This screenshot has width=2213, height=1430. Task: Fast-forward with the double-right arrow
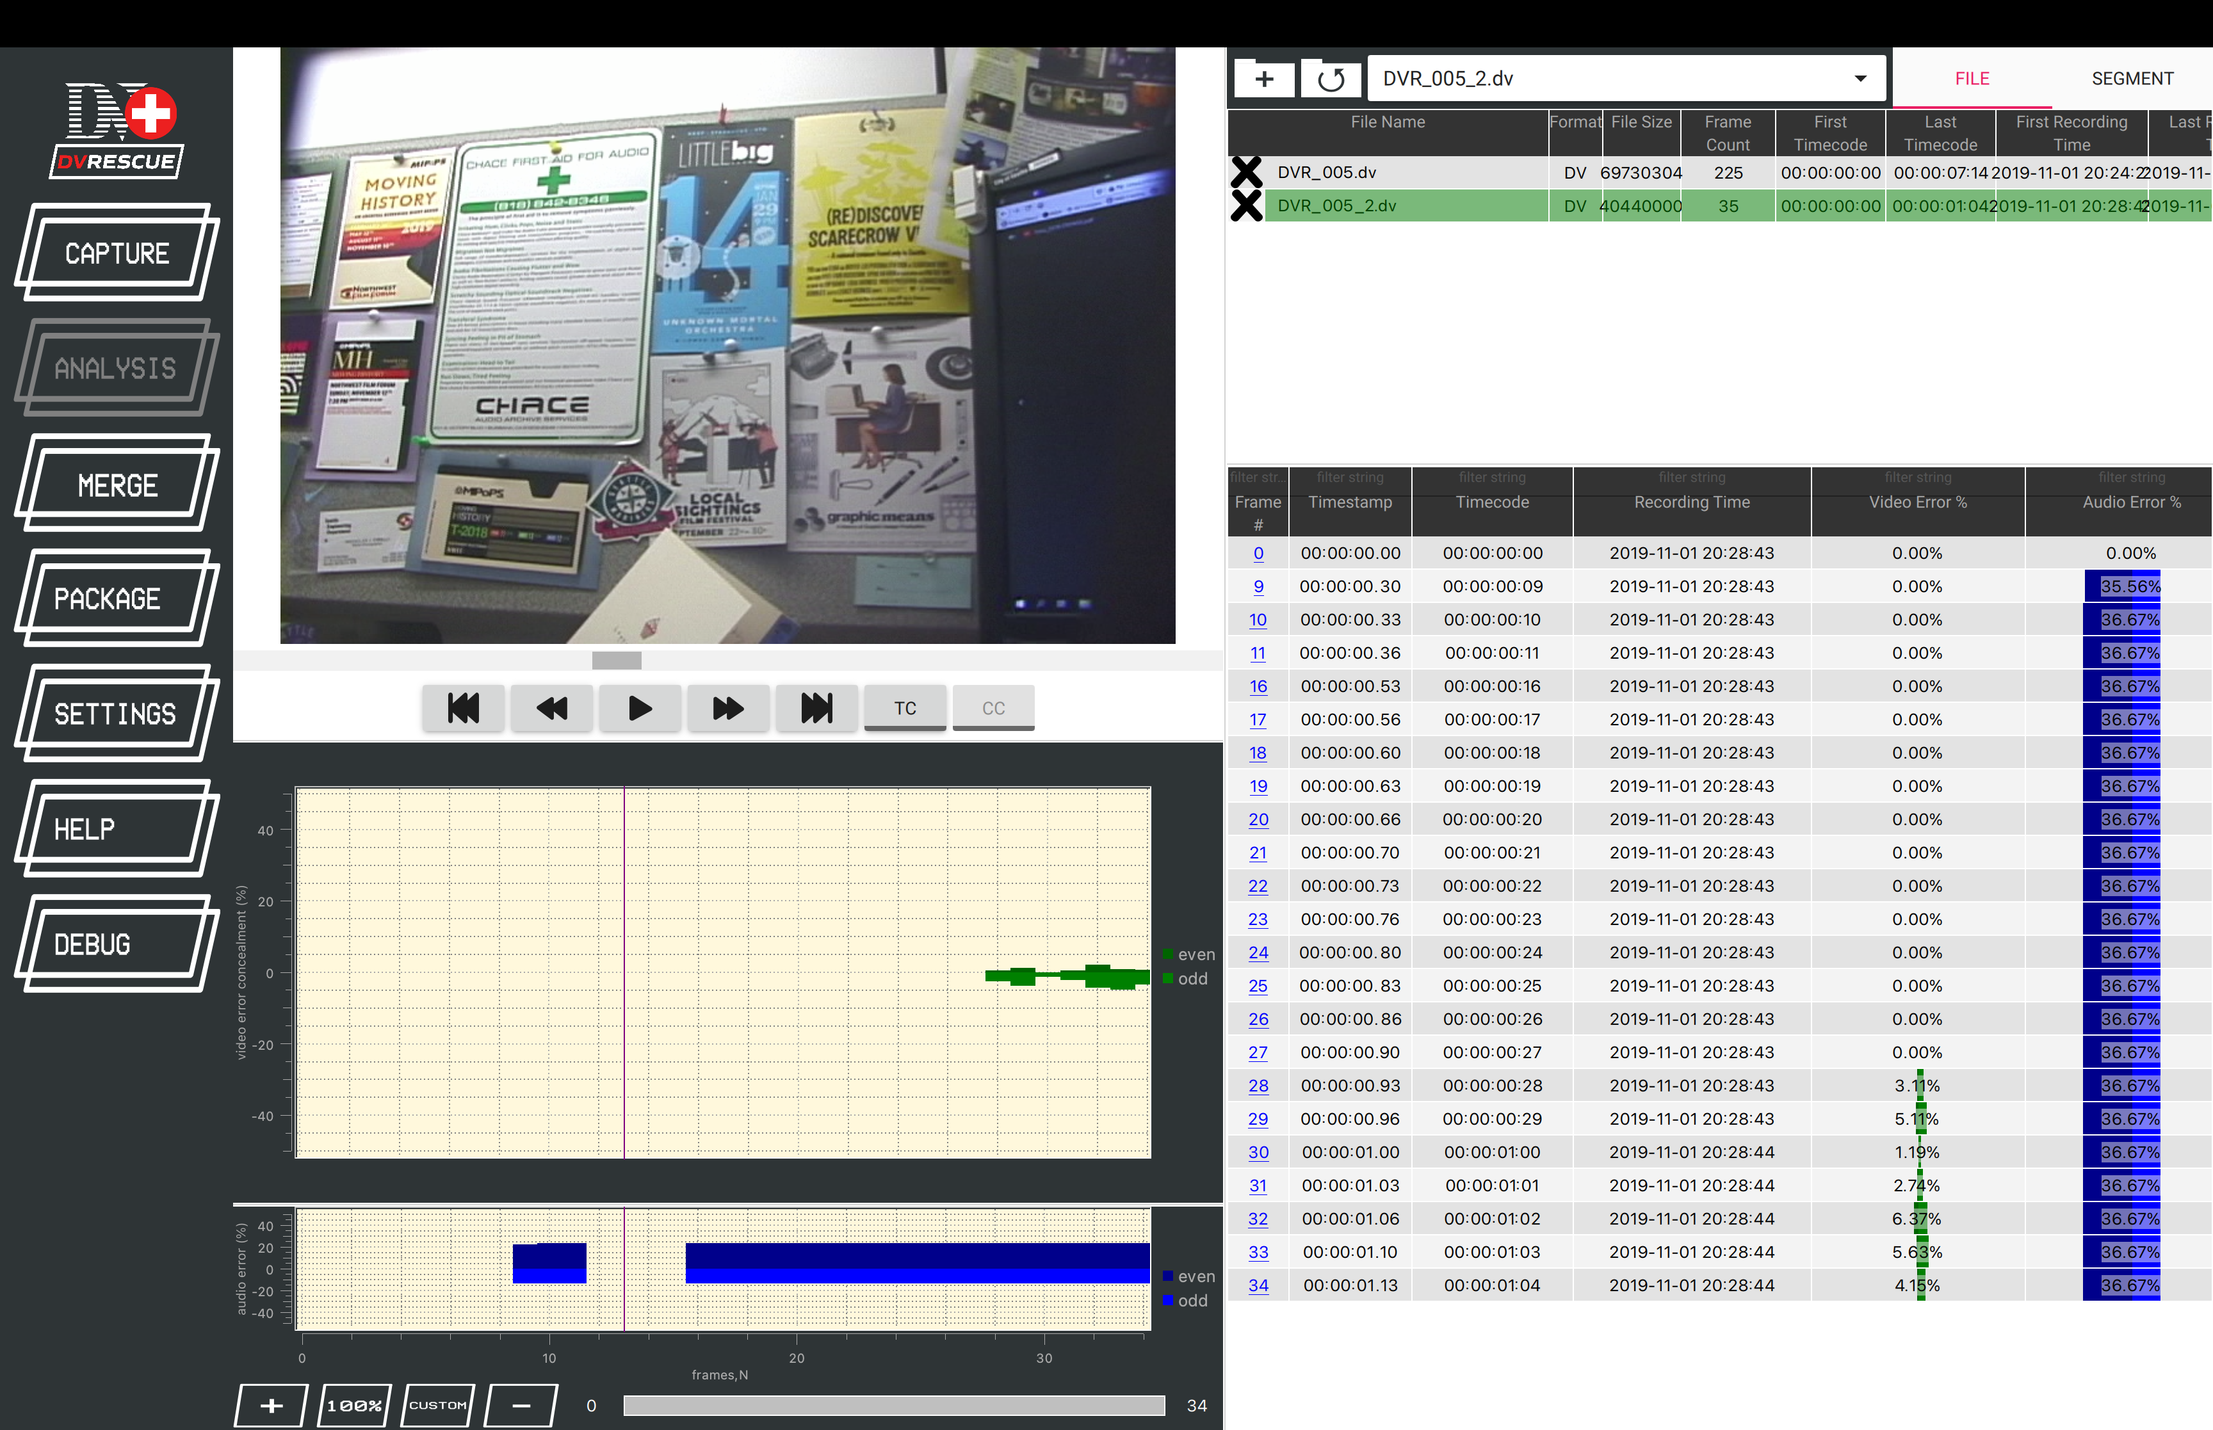[x=728, y=707]
